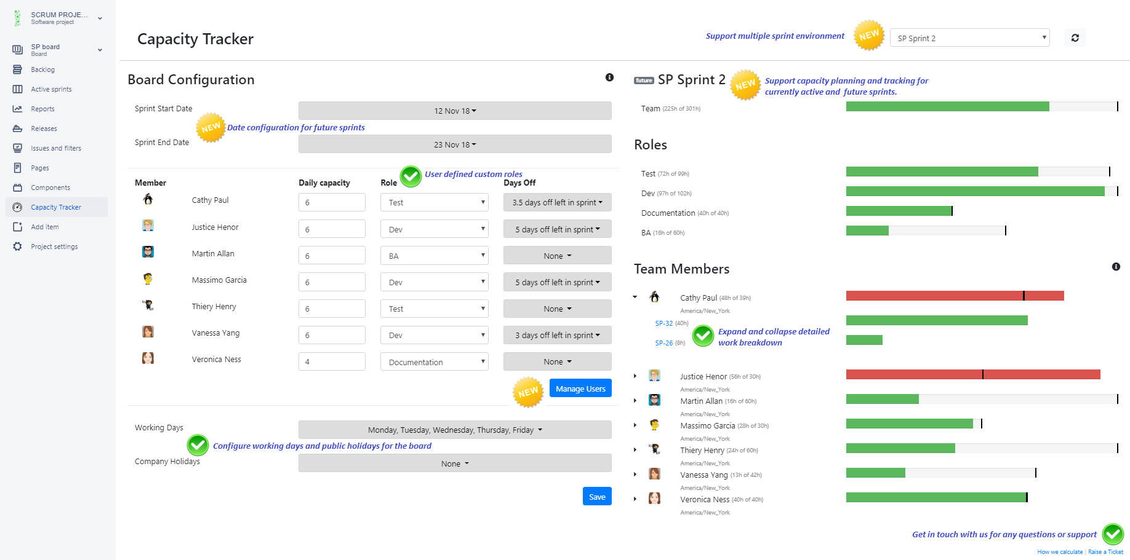Viewport: 1130px width, 560px height.
Task: Click the Project settings gear icon
Action: click(17, 246)
